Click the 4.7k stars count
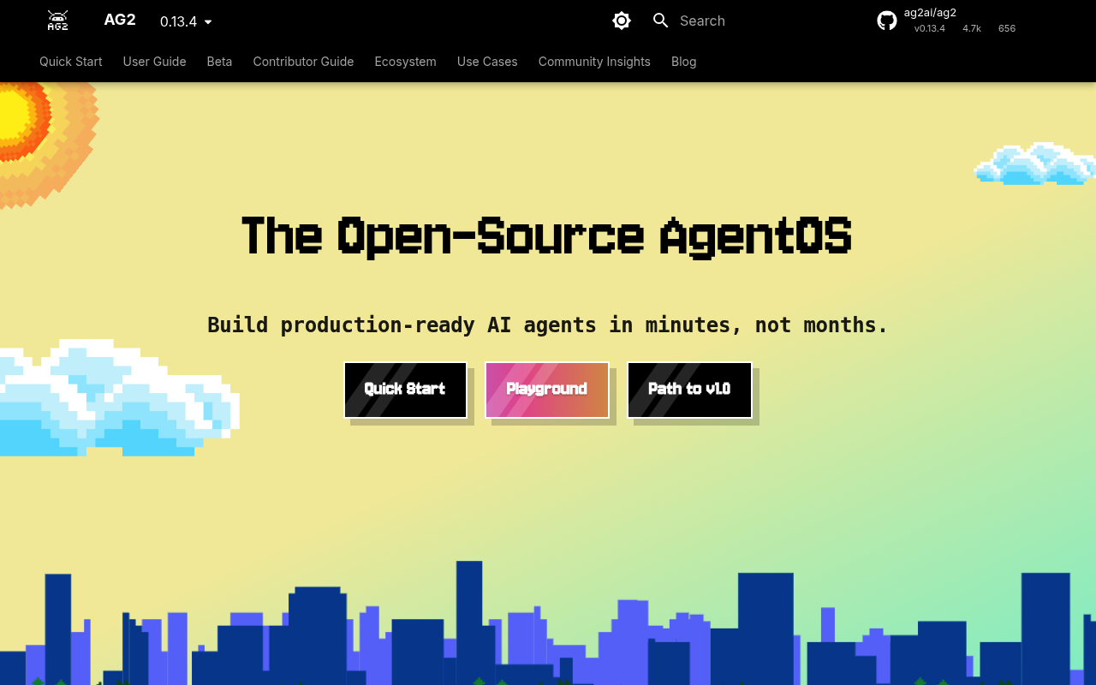 tap(971, 28)
